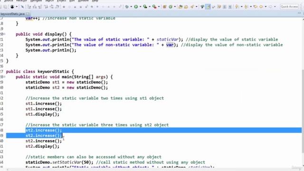Click the Next Annotation icon
304x171 pixels.
(237, 7)
